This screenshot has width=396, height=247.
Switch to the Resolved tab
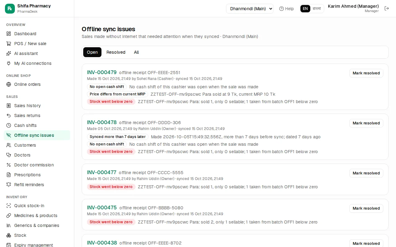coord(116,52)
